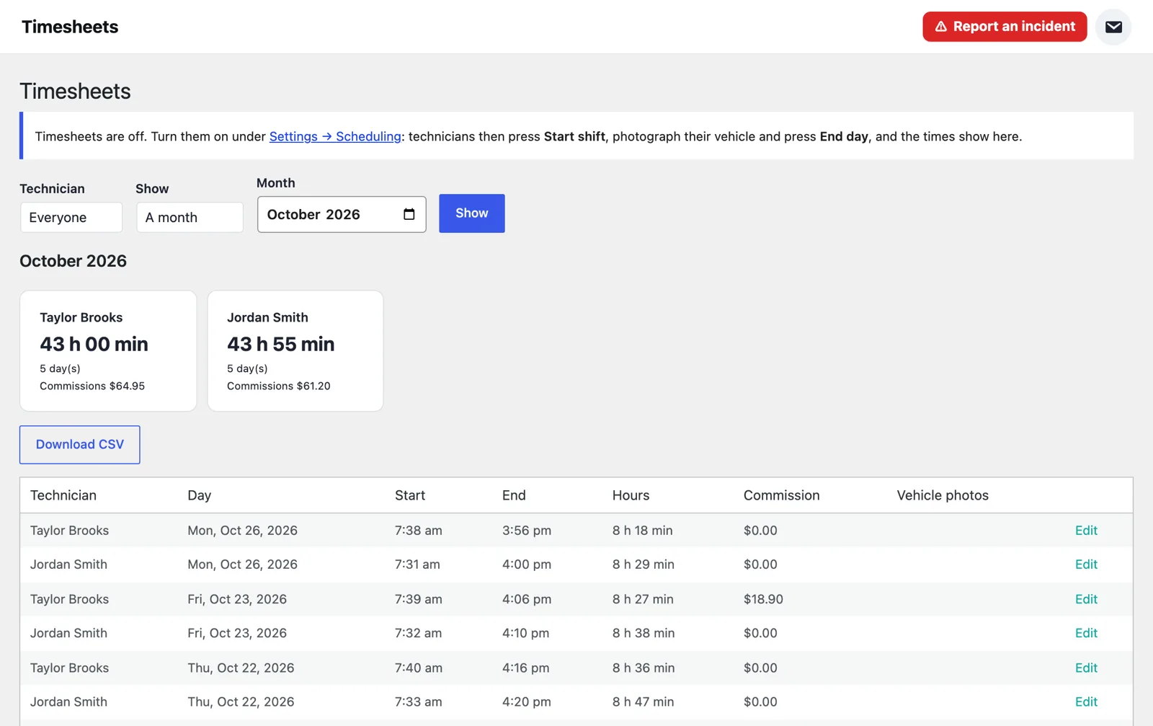Click the calendar icon in Month field
Image resolution: width=1153 pixels, height=726 pixels.
point(409,214)
